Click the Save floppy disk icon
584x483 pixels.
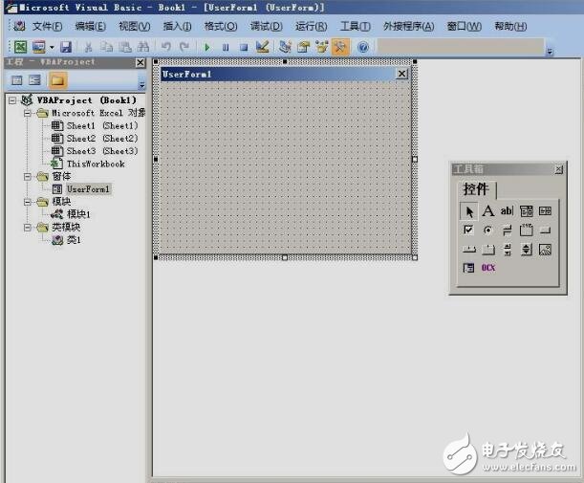[66, 47]
